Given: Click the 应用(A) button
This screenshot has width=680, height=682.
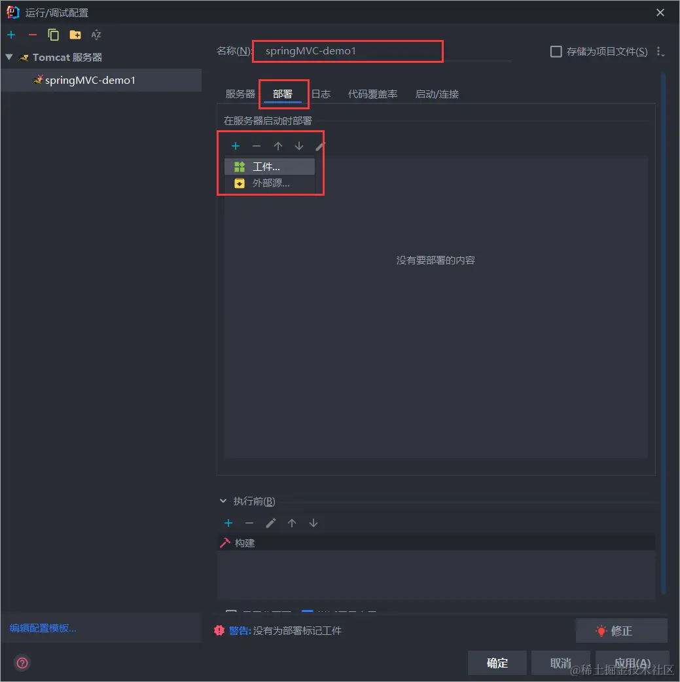Looking at the screenshot, I should [x=632, y=663].
